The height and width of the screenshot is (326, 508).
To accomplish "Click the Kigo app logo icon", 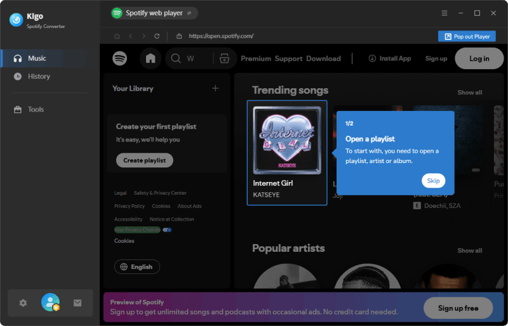I will (17, 20).
